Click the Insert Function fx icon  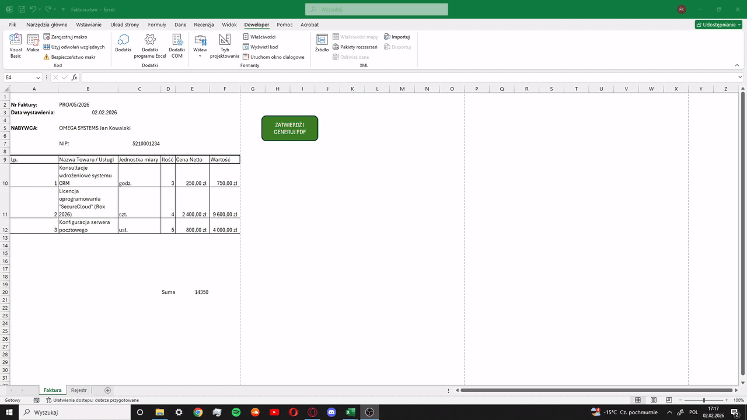coord(74,78)
